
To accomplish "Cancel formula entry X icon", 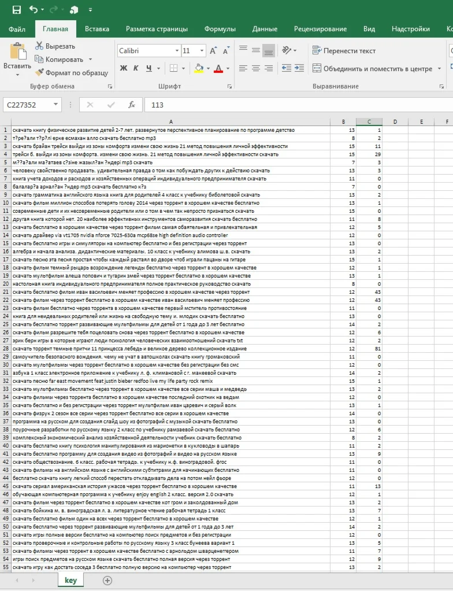I will pos(90,105).
